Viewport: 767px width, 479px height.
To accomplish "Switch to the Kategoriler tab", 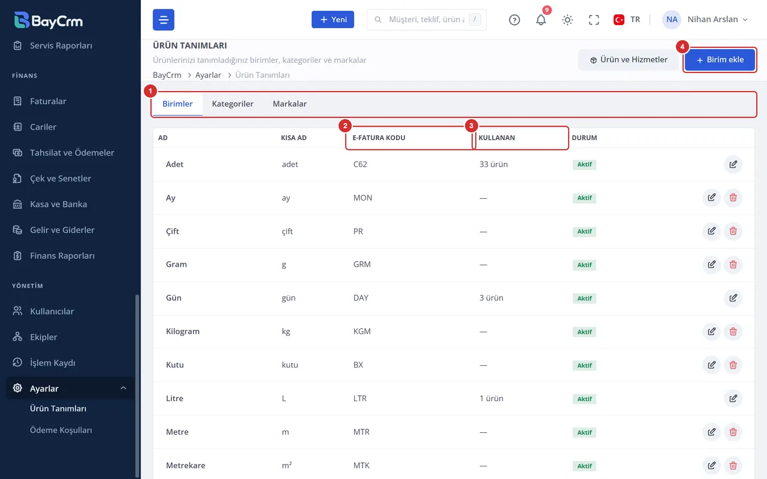I will (232, 104).
